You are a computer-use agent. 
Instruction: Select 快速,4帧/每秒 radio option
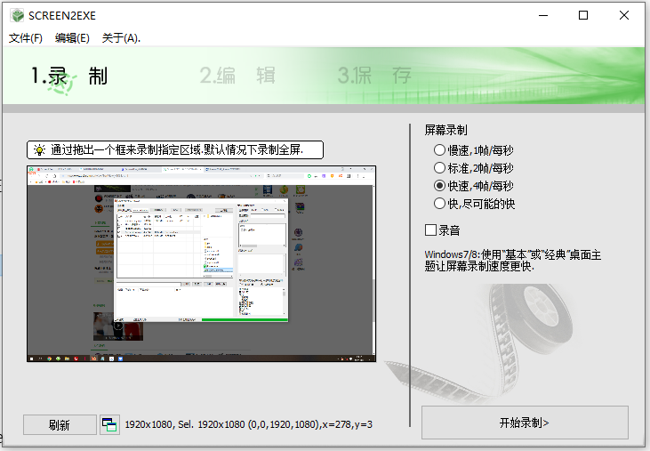pyautogui.click(x=474, y=186)
